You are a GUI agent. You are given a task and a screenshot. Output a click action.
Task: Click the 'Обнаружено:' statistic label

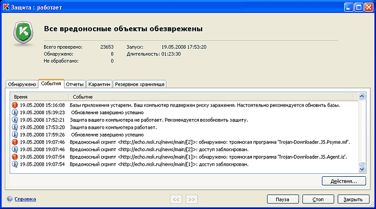pyautogui.click(x=59, y=54)
